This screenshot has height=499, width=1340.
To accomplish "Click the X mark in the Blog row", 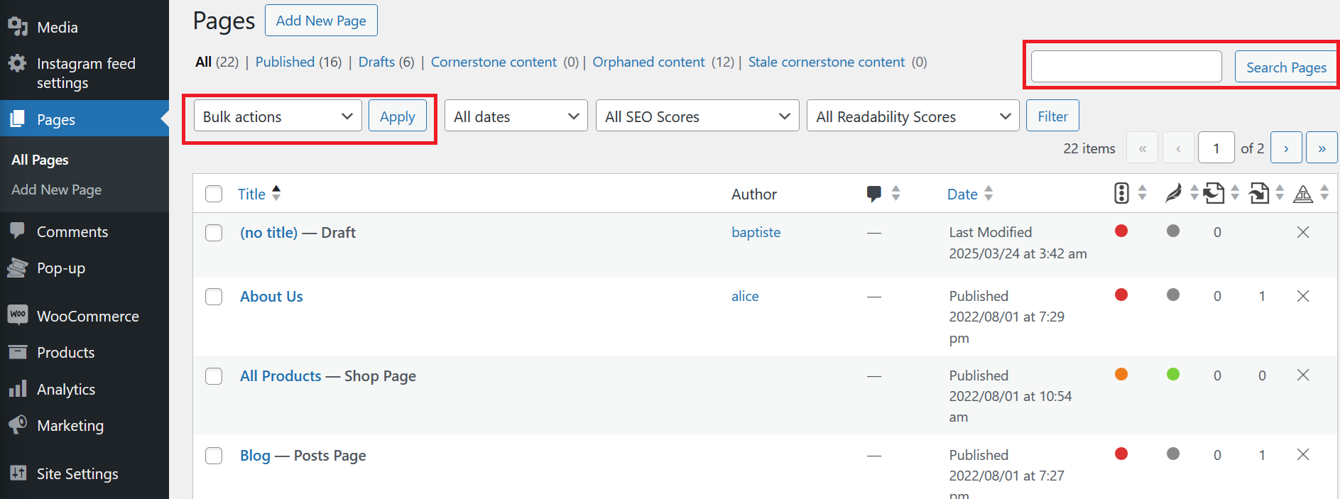I will click(1303, 454).
